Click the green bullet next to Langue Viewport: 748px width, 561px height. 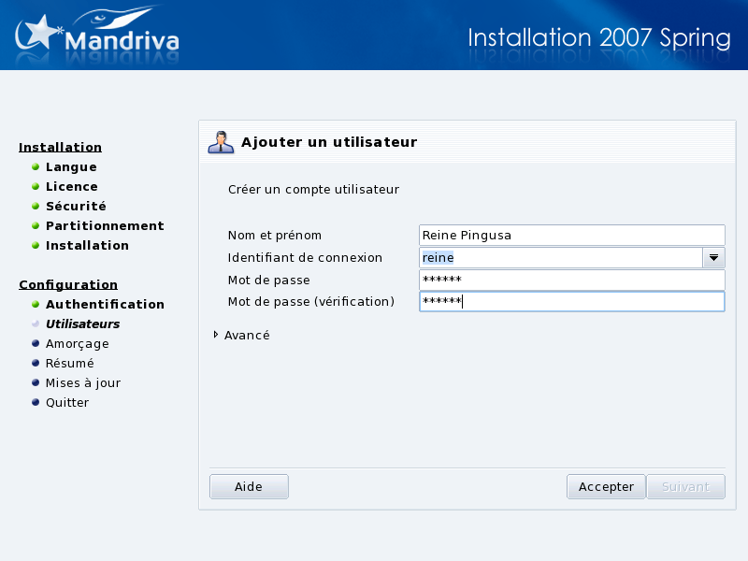[36, 167]
